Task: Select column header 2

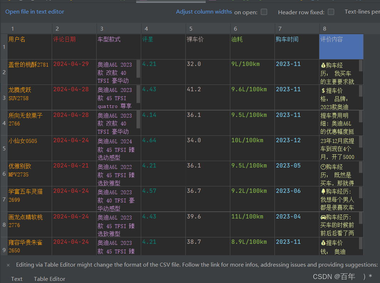Action: 75,29
